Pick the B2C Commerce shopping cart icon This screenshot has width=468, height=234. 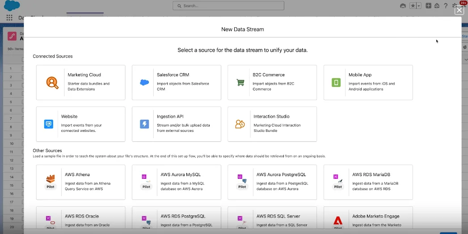click(240, 82)
